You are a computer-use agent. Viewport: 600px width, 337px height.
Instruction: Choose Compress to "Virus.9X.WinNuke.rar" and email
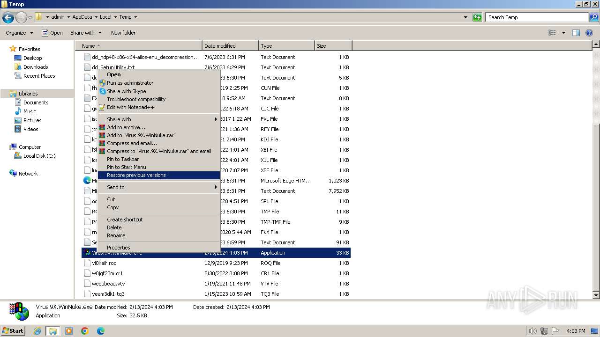point(158,151)
